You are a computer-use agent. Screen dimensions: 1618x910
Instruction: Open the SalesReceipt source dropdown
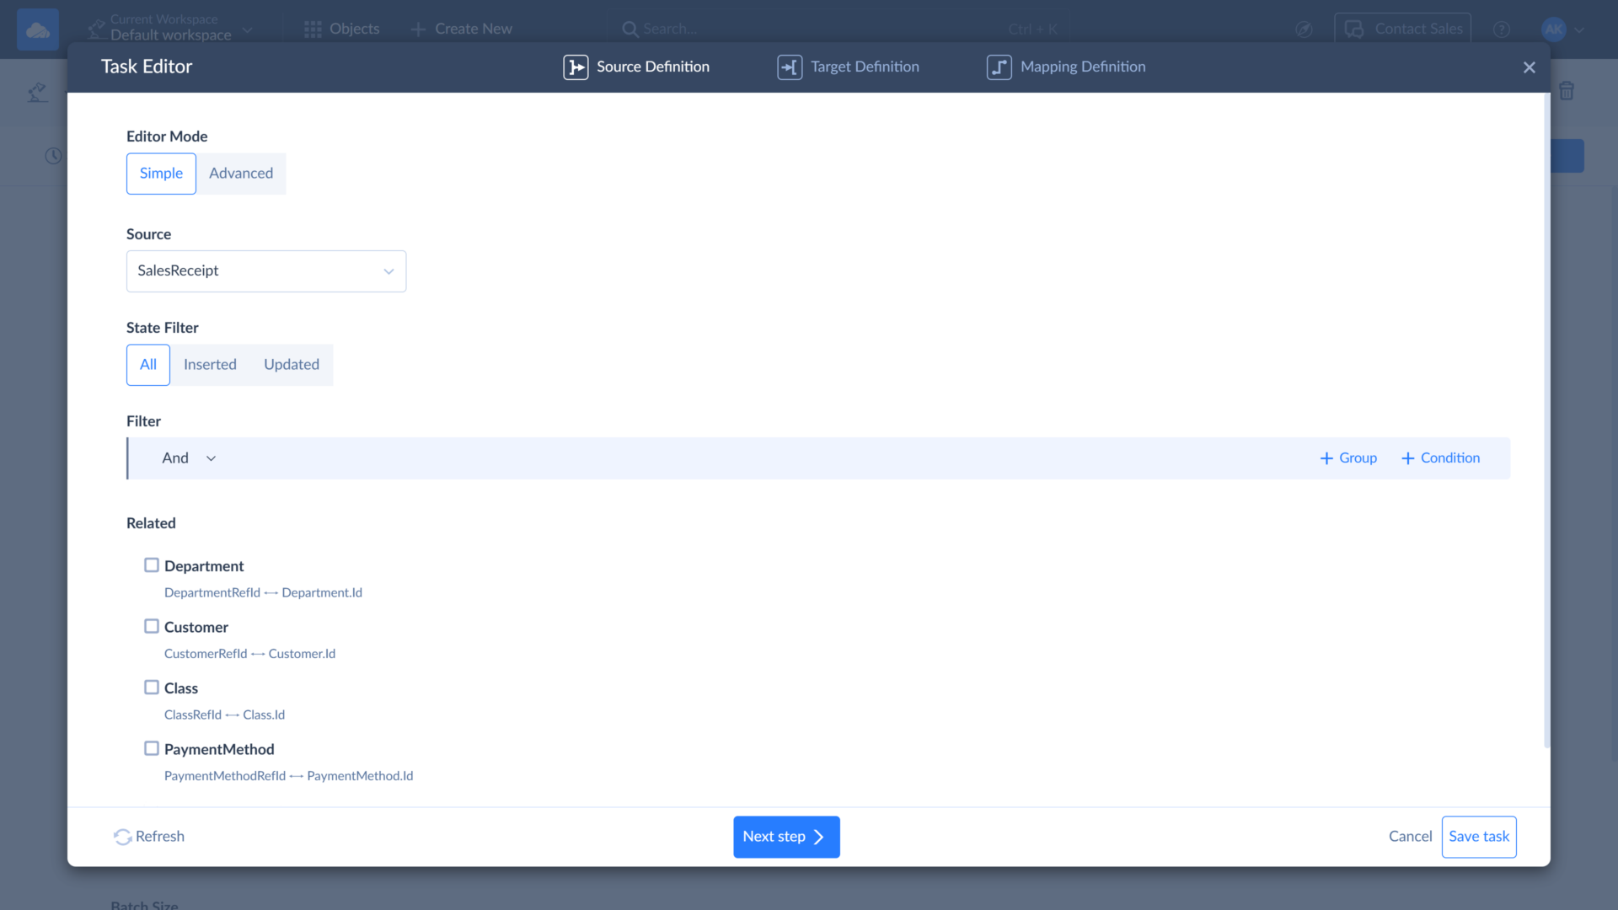(266, 271)
